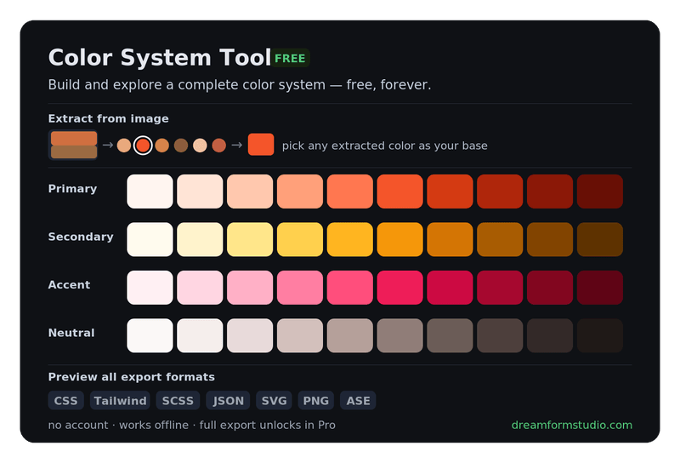Screen dimensions: 680x463
Task: Click the Secondary row label
Action: [x=81, y=237]
